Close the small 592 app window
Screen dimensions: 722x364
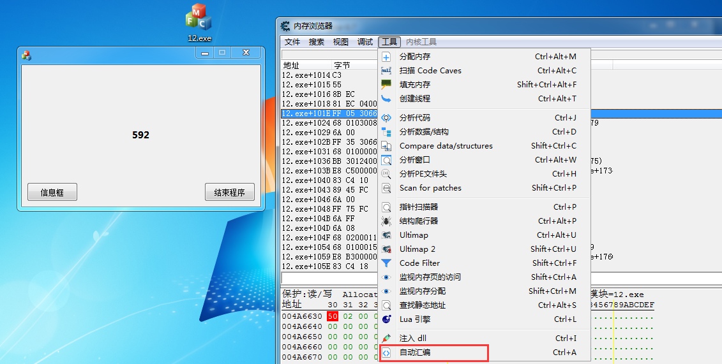click(x=246, y=53)
